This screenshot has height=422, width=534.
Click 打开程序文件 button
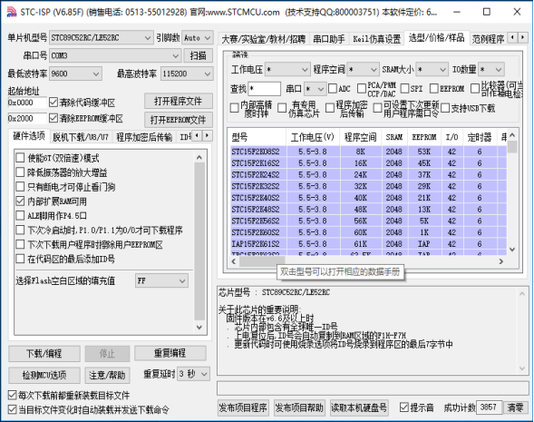179,101
